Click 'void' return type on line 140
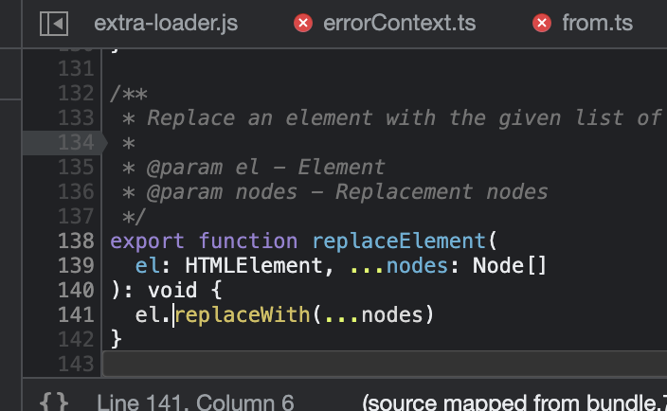 [172, 291]
